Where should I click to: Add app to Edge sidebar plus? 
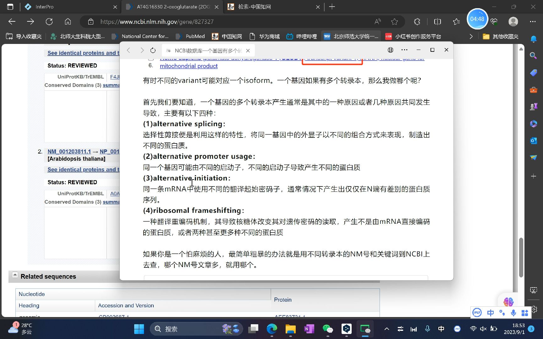coord(533,176)
